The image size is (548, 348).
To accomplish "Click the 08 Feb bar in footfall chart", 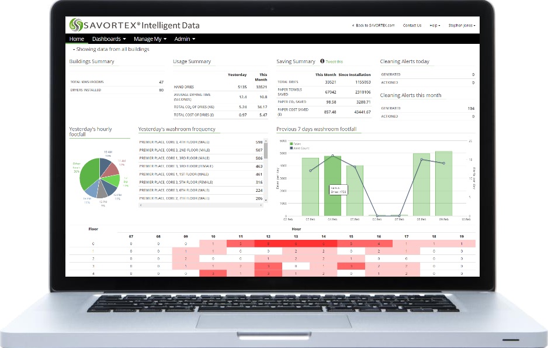I will point(421,185).
